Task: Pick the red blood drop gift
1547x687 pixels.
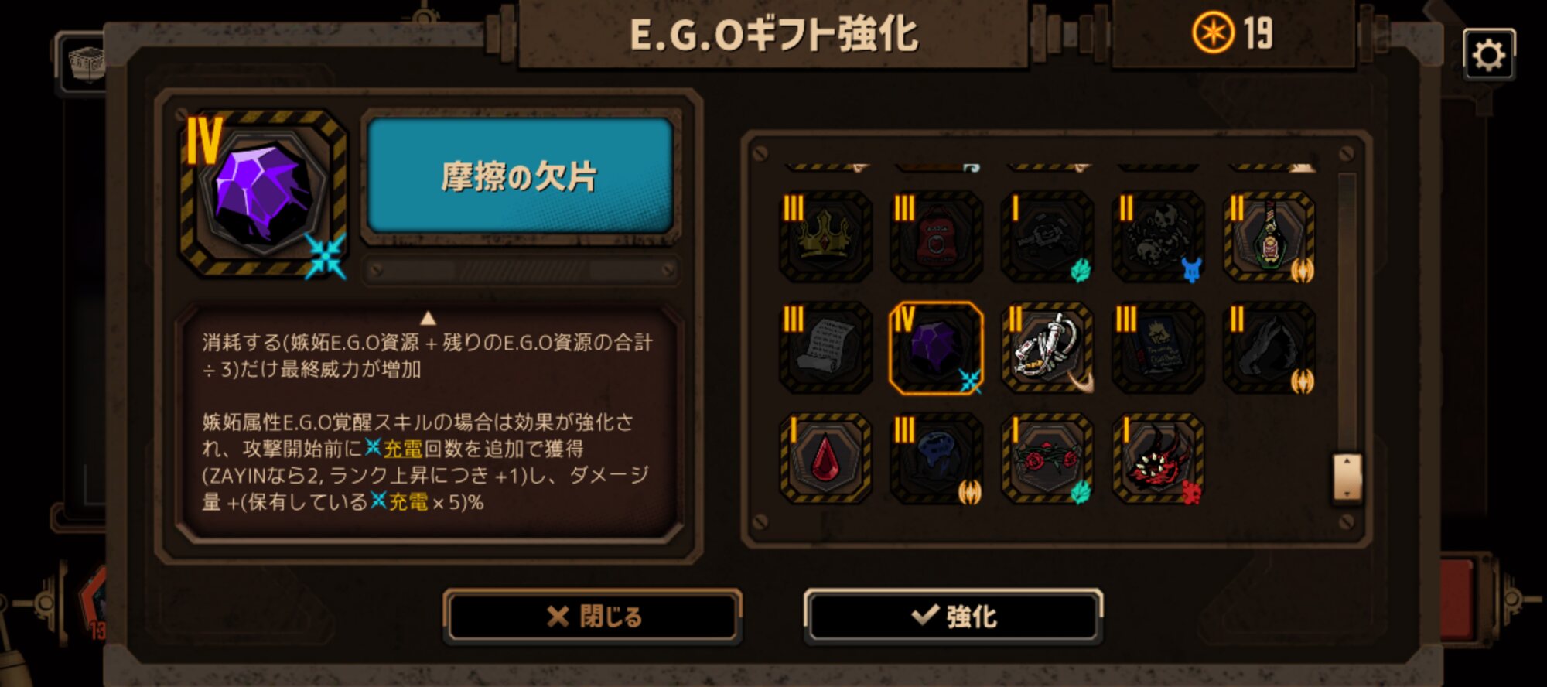Action: pyautogui.click(x=825, y=458)
